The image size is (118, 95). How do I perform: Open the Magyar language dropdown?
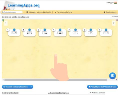[110, 3]
